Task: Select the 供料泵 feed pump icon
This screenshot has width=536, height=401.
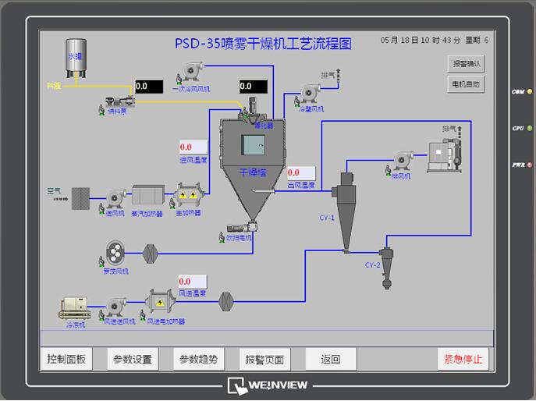Action: click(x=118, y=101)
